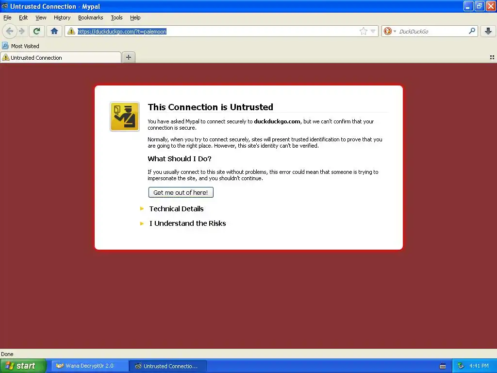497x373 pixels.
Task: Go back using the back arrow button
Action: click(10, 31)
